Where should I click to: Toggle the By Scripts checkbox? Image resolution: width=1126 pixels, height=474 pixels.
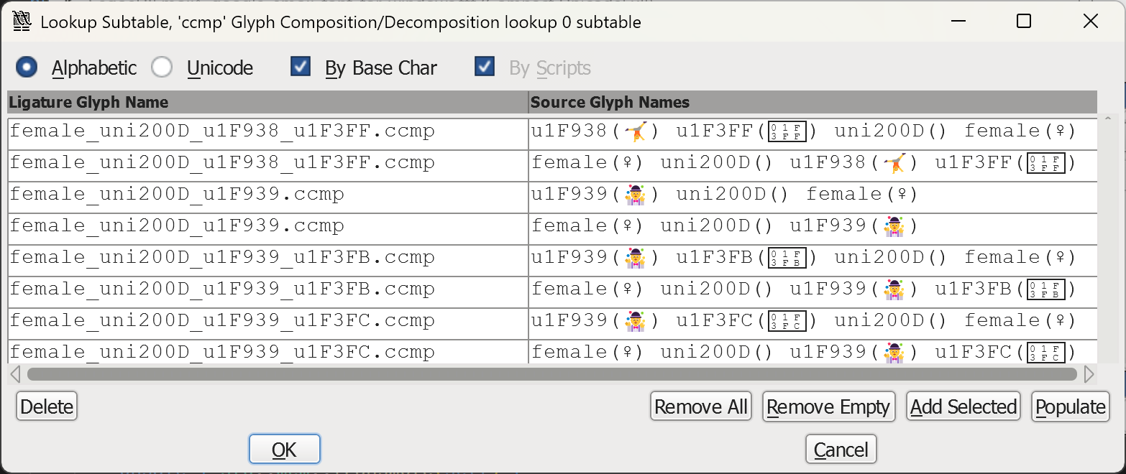485,68
